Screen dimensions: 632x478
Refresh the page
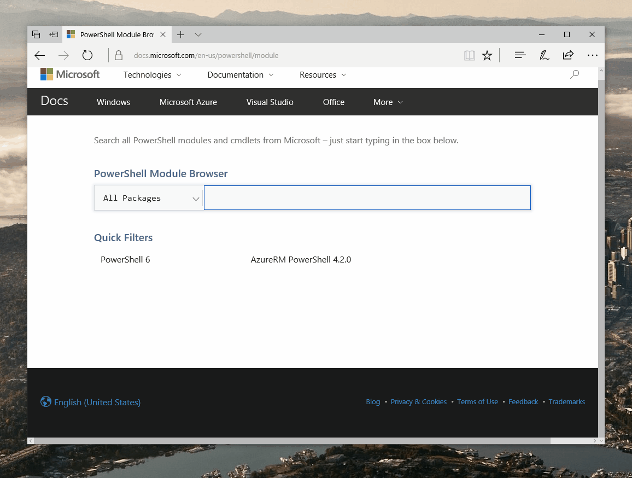[x=87, y=55]
